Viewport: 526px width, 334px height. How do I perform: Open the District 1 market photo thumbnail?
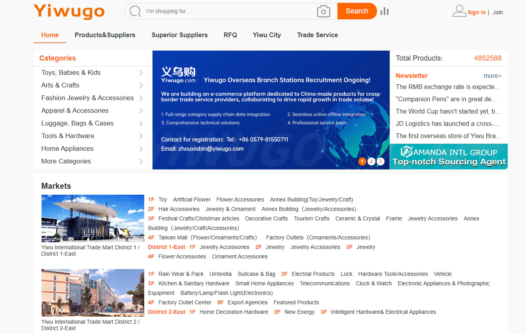(x=92, y=218)
